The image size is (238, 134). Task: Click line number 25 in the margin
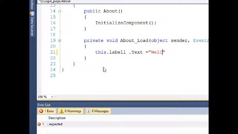[53, 76]
